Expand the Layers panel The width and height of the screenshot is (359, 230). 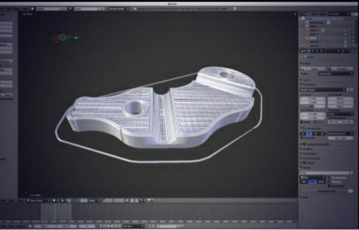click(306, 80)
